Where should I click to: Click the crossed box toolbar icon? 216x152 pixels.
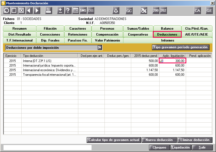tap(22, 11)
